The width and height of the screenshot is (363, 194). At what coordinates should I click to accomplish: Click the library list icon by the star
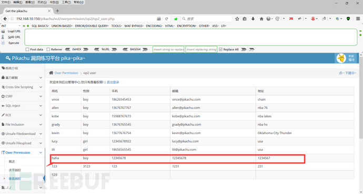[245, 19]
